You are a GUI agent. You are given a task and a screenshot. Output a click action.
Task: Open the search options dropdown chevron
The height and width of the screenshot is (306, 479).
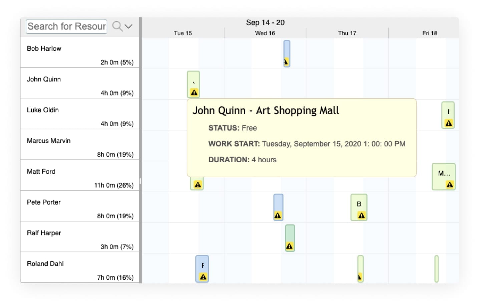(129, 26)
